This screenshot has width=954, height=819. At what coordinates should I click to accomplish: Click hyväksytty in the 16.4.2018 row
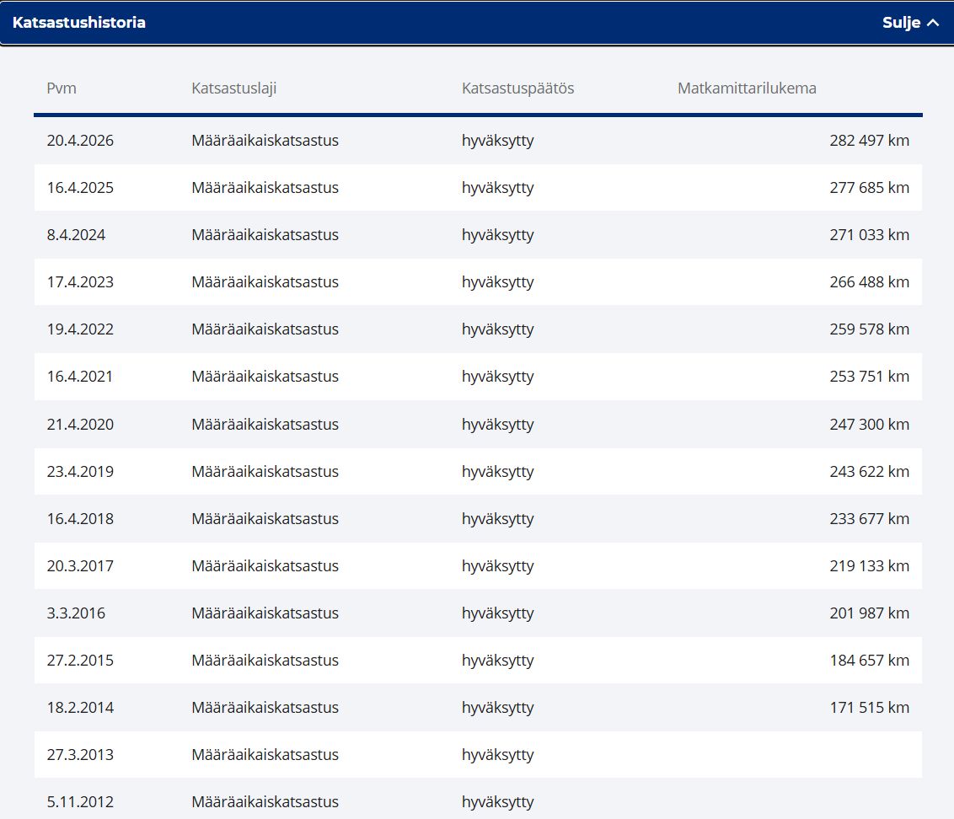498,519
